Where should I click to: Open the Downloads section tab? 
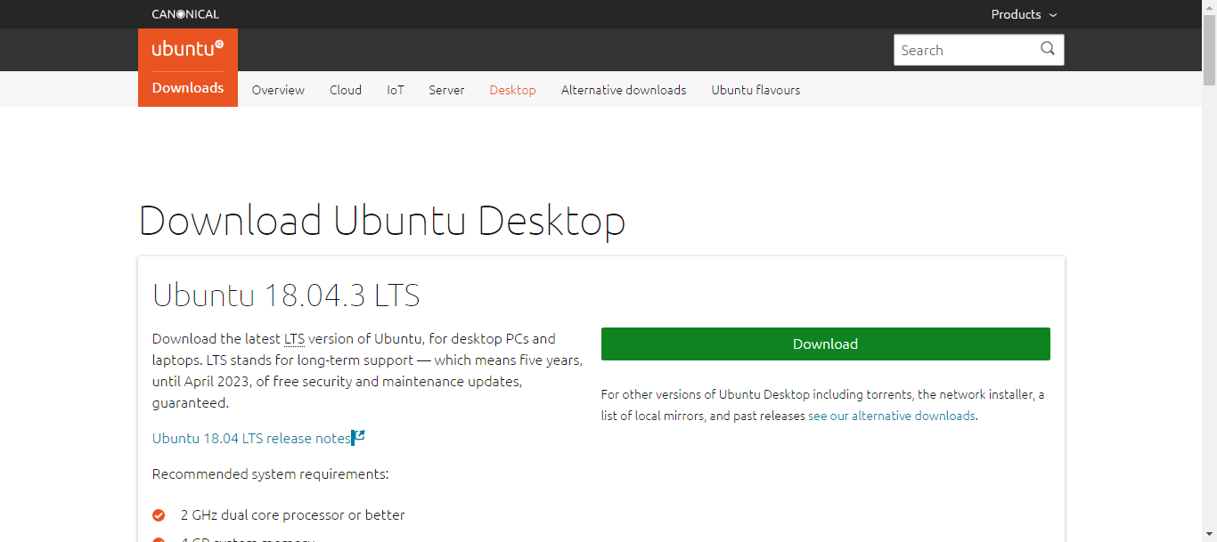(188, 88)
